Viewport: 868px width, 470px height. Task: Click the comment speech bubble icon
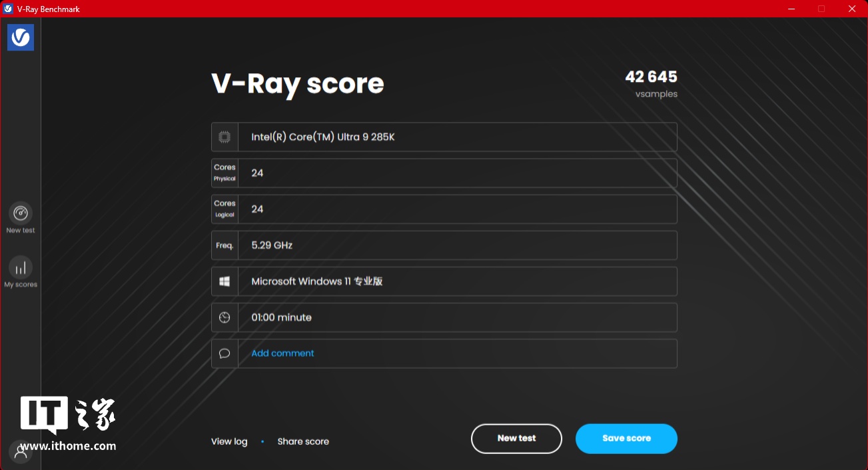click(x=224, y=354)
